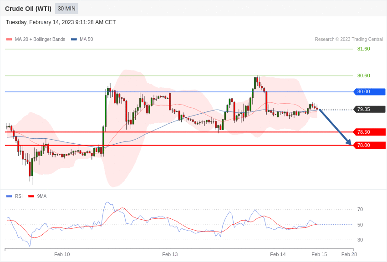Image resolution: width=387 pixels, height=262 pixels.
Task: Click the 9MA legend swatch
Action: coord(31,196)
